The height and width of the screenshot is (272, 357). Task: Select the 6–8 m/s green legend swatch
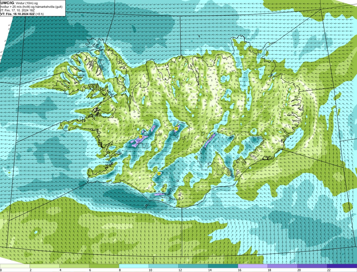[x=104, y=266]
